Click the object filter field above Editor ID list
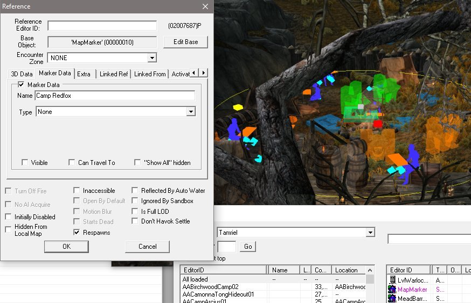471x303 pixels. 429,239
